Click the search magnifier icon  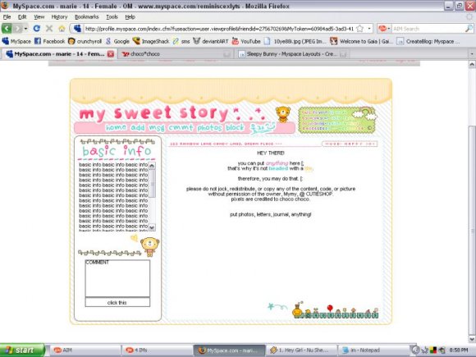coord(469,29)
